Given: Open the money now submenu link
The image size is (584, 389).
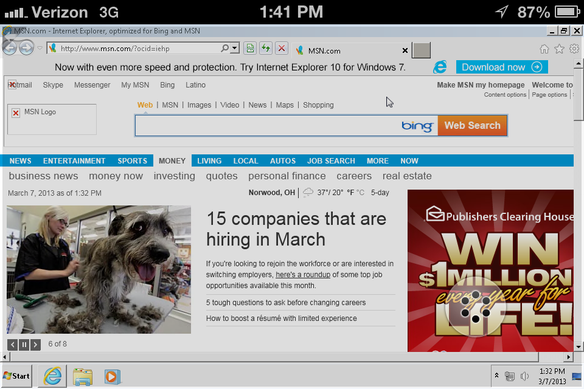Looking at the screenshot, I should tap(116, 176).
